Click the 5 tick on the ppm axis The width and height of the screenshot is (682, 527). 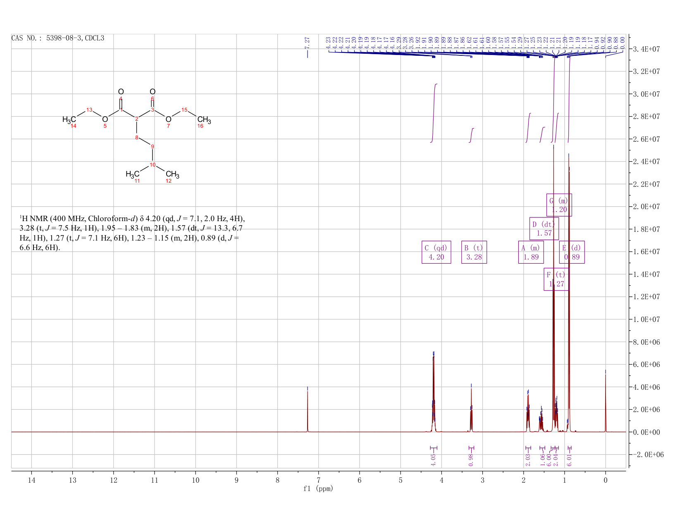click(x=401, y=480)
